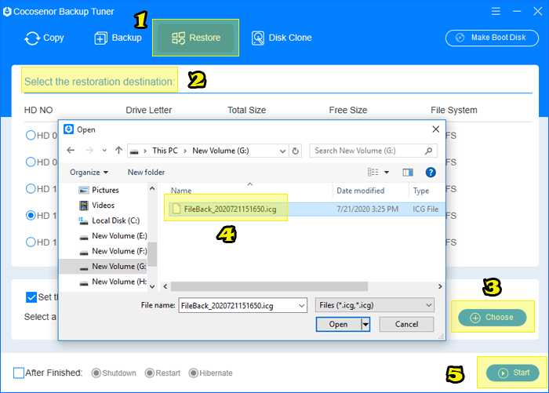549x393 pixels.
Task: Click This PC in the address path
Action: pos(165,151)
